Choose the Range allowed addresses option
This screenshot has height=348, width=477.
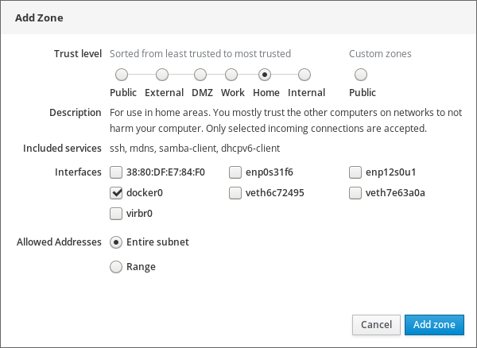pos(116,267)
